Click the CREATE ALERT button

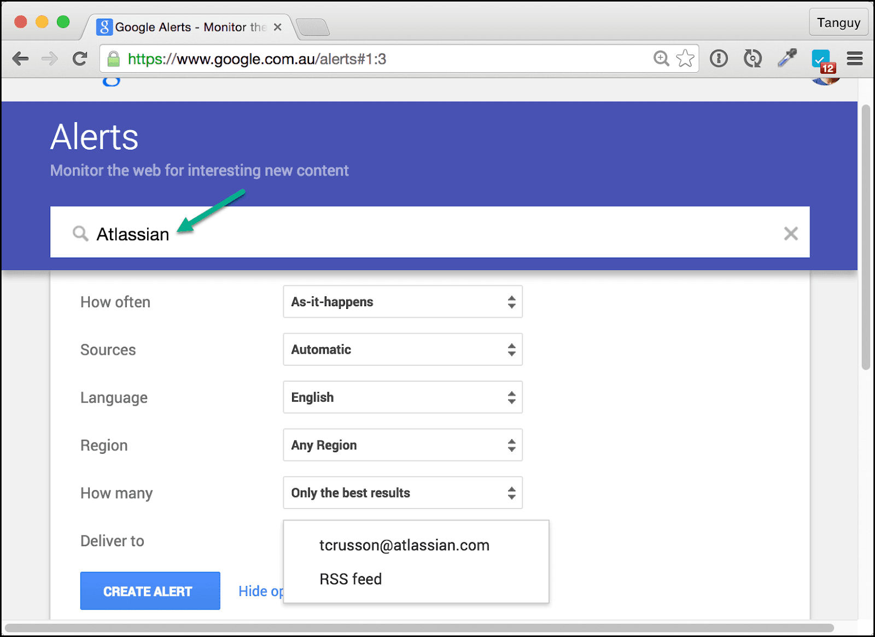150,591
